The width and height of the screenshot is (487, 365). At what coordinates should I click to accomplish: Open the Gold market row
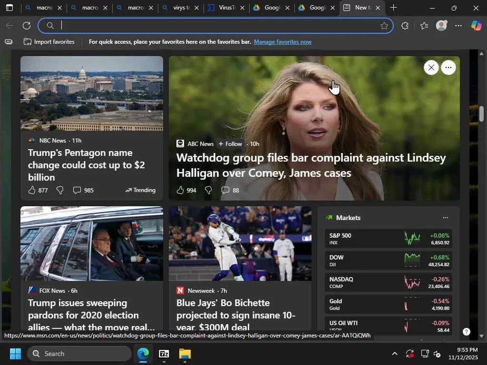click(388, 304)
